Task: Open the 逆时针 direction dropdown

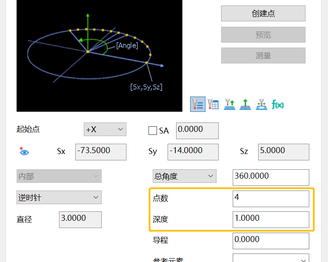Action: click(x=59, y=197)
